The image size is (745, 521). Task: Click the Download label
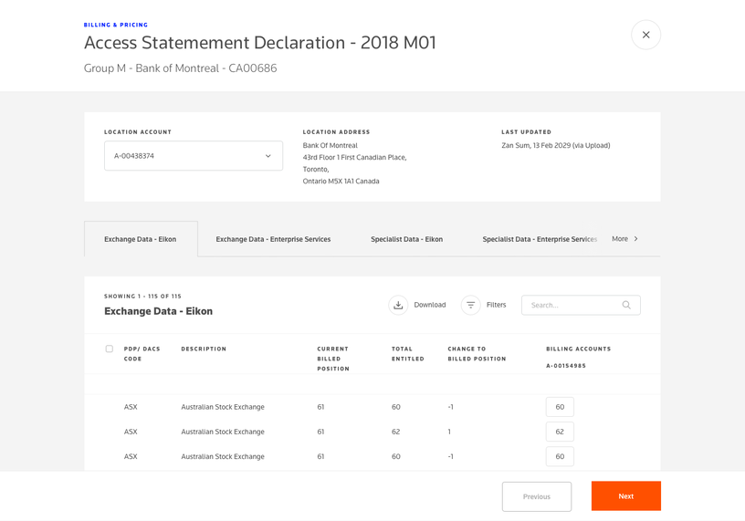(429, 305)
